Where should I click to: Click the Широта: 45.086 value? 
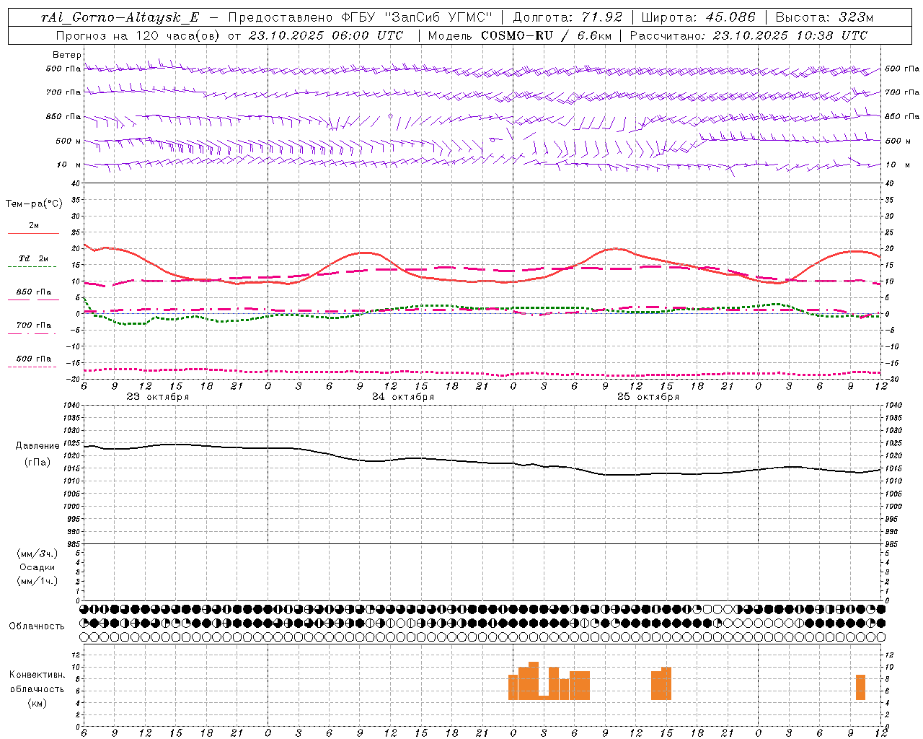(699, 17)
